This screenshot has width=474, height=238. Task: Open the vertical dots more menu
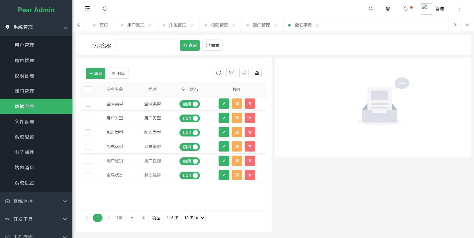click(459, 9)
